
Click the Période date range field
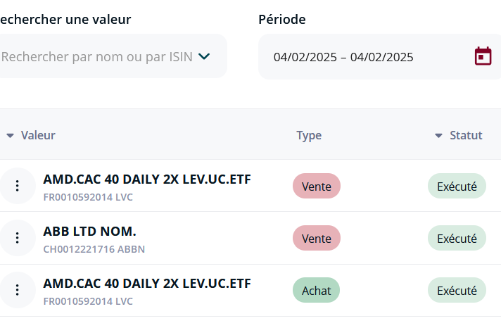(379, 56)
